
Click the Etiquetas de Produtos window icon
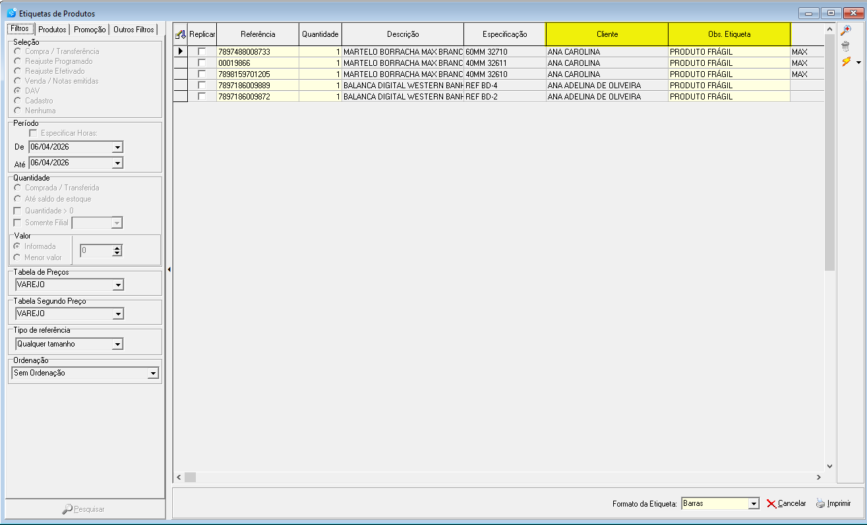[11, 13]
